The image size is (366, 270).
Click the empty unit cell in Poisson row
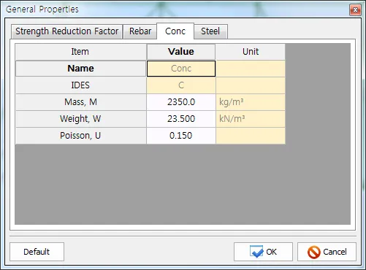[x=251, y=136]
